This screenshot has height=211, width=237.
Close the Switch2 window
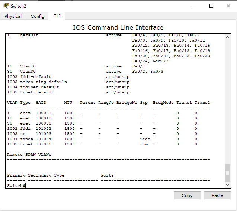click(x=228, y=6)
